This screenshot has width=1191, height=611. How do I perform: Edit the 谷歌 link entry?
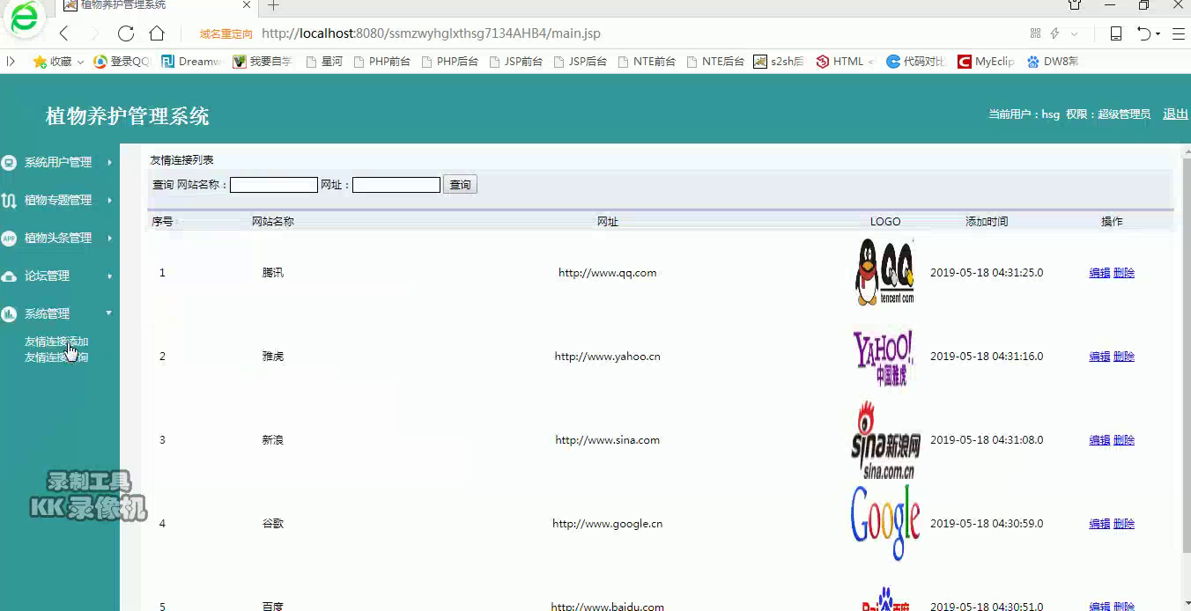pos(1099,524)
